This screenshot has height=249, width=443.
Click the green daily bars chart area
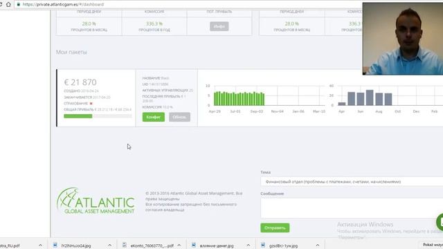coord(239,98)
